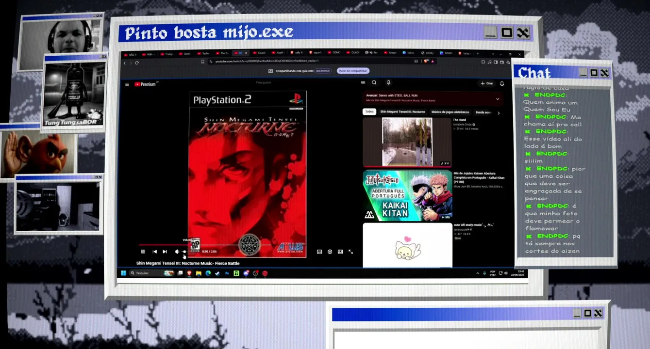Viewport: 650px width, 349px height.
Task: Open the Windows Start menu
Action: click(123, 273)
